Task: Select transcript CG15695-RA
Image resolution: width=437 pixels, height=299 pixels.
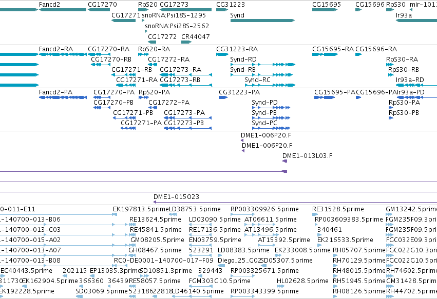Action: [325, 54]
